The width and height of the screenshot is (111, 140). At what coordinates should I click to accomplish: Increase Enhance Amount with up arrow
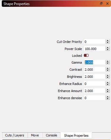108,89
